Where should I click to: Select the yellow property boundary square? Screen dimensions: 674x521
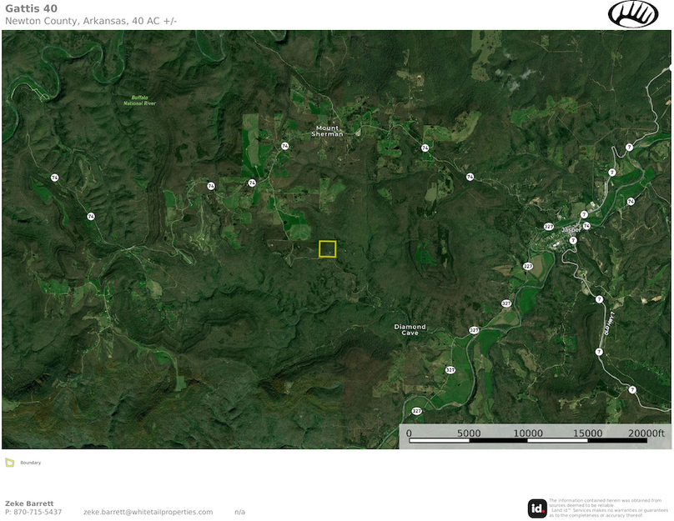tap(327, 248)
